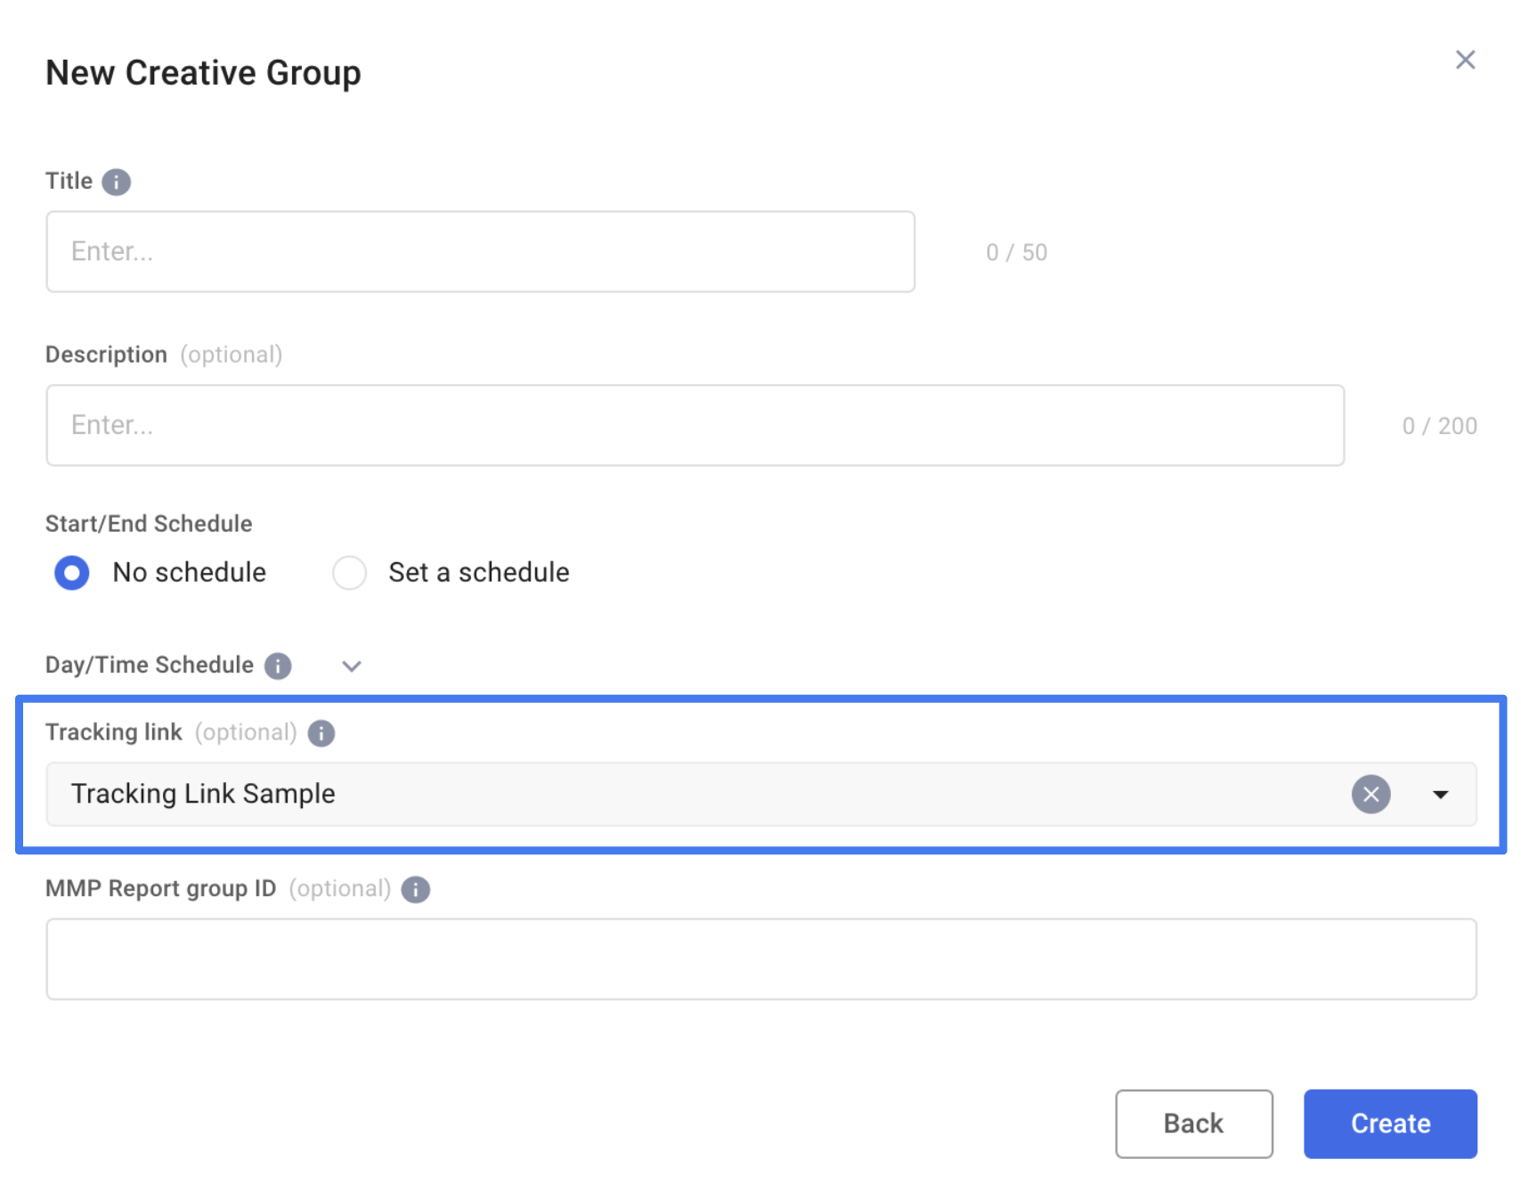Click the MMP Report group ID info icon
Screen dimensions: 1521x1192
[x=416, y=889]
